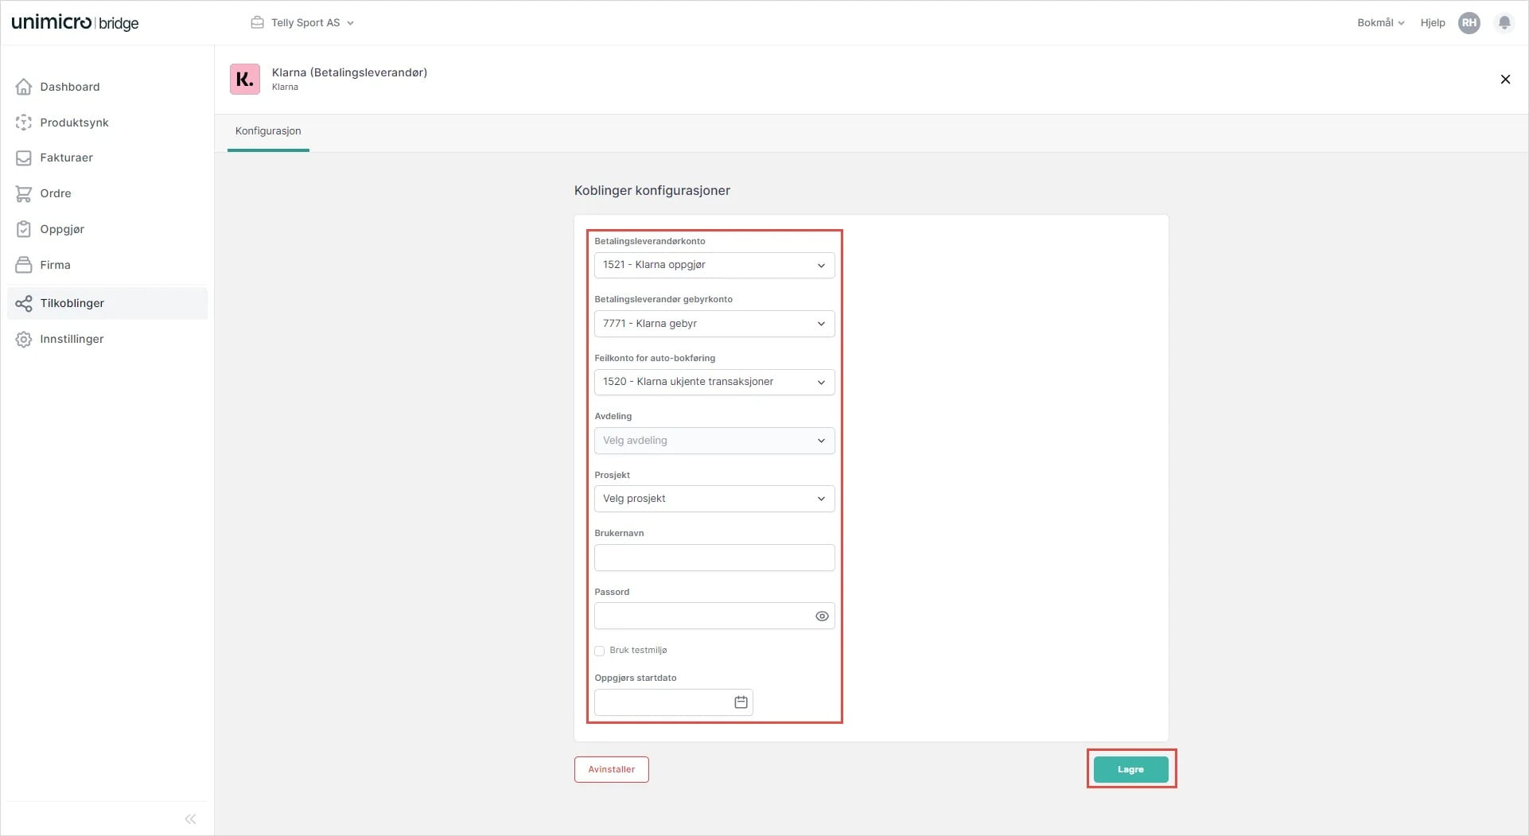Open the Betalingsleverandør gebyrkonto dropdown
The image size is (1529, 836).
(714, 324)
